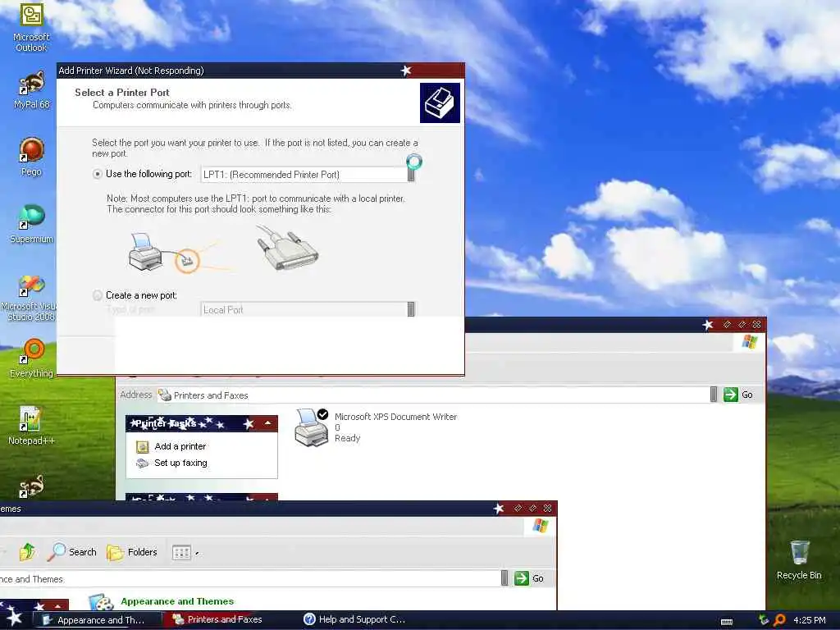Open the Appearance and Themes address dropdown arrow

click(x=504, y=578)
